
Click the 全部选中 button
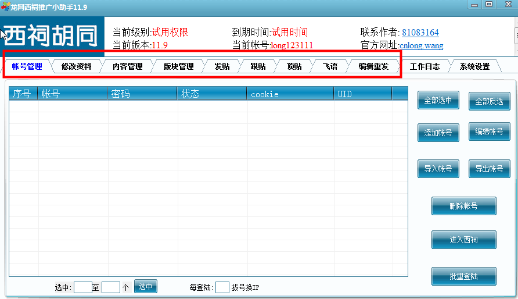(x=438, y=101)
